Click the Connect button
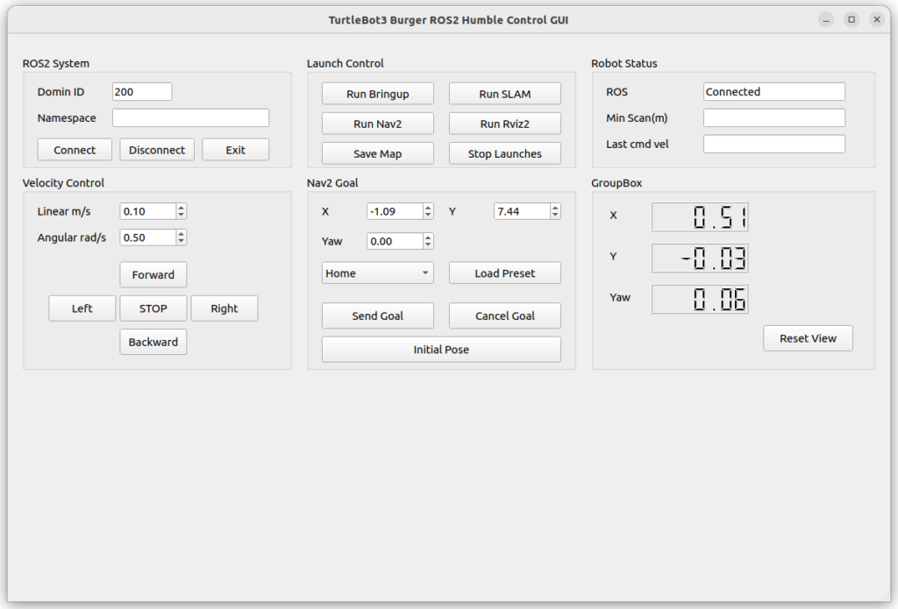 tap(75, 150)
